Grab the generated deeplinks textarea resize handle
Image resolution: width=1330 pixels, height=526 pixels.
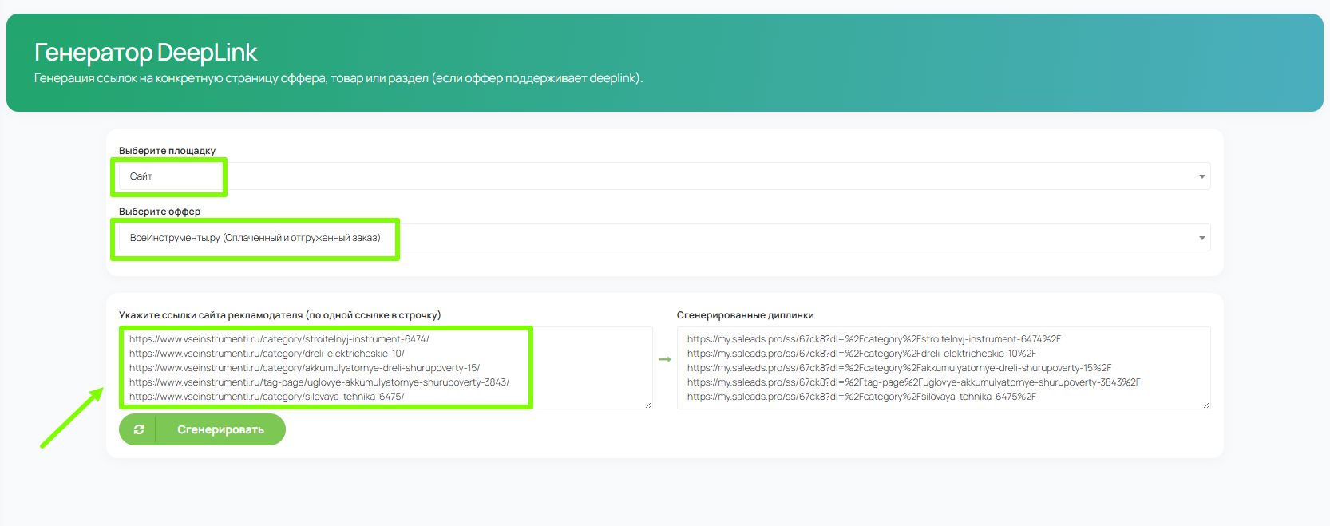pos(1205,405)
